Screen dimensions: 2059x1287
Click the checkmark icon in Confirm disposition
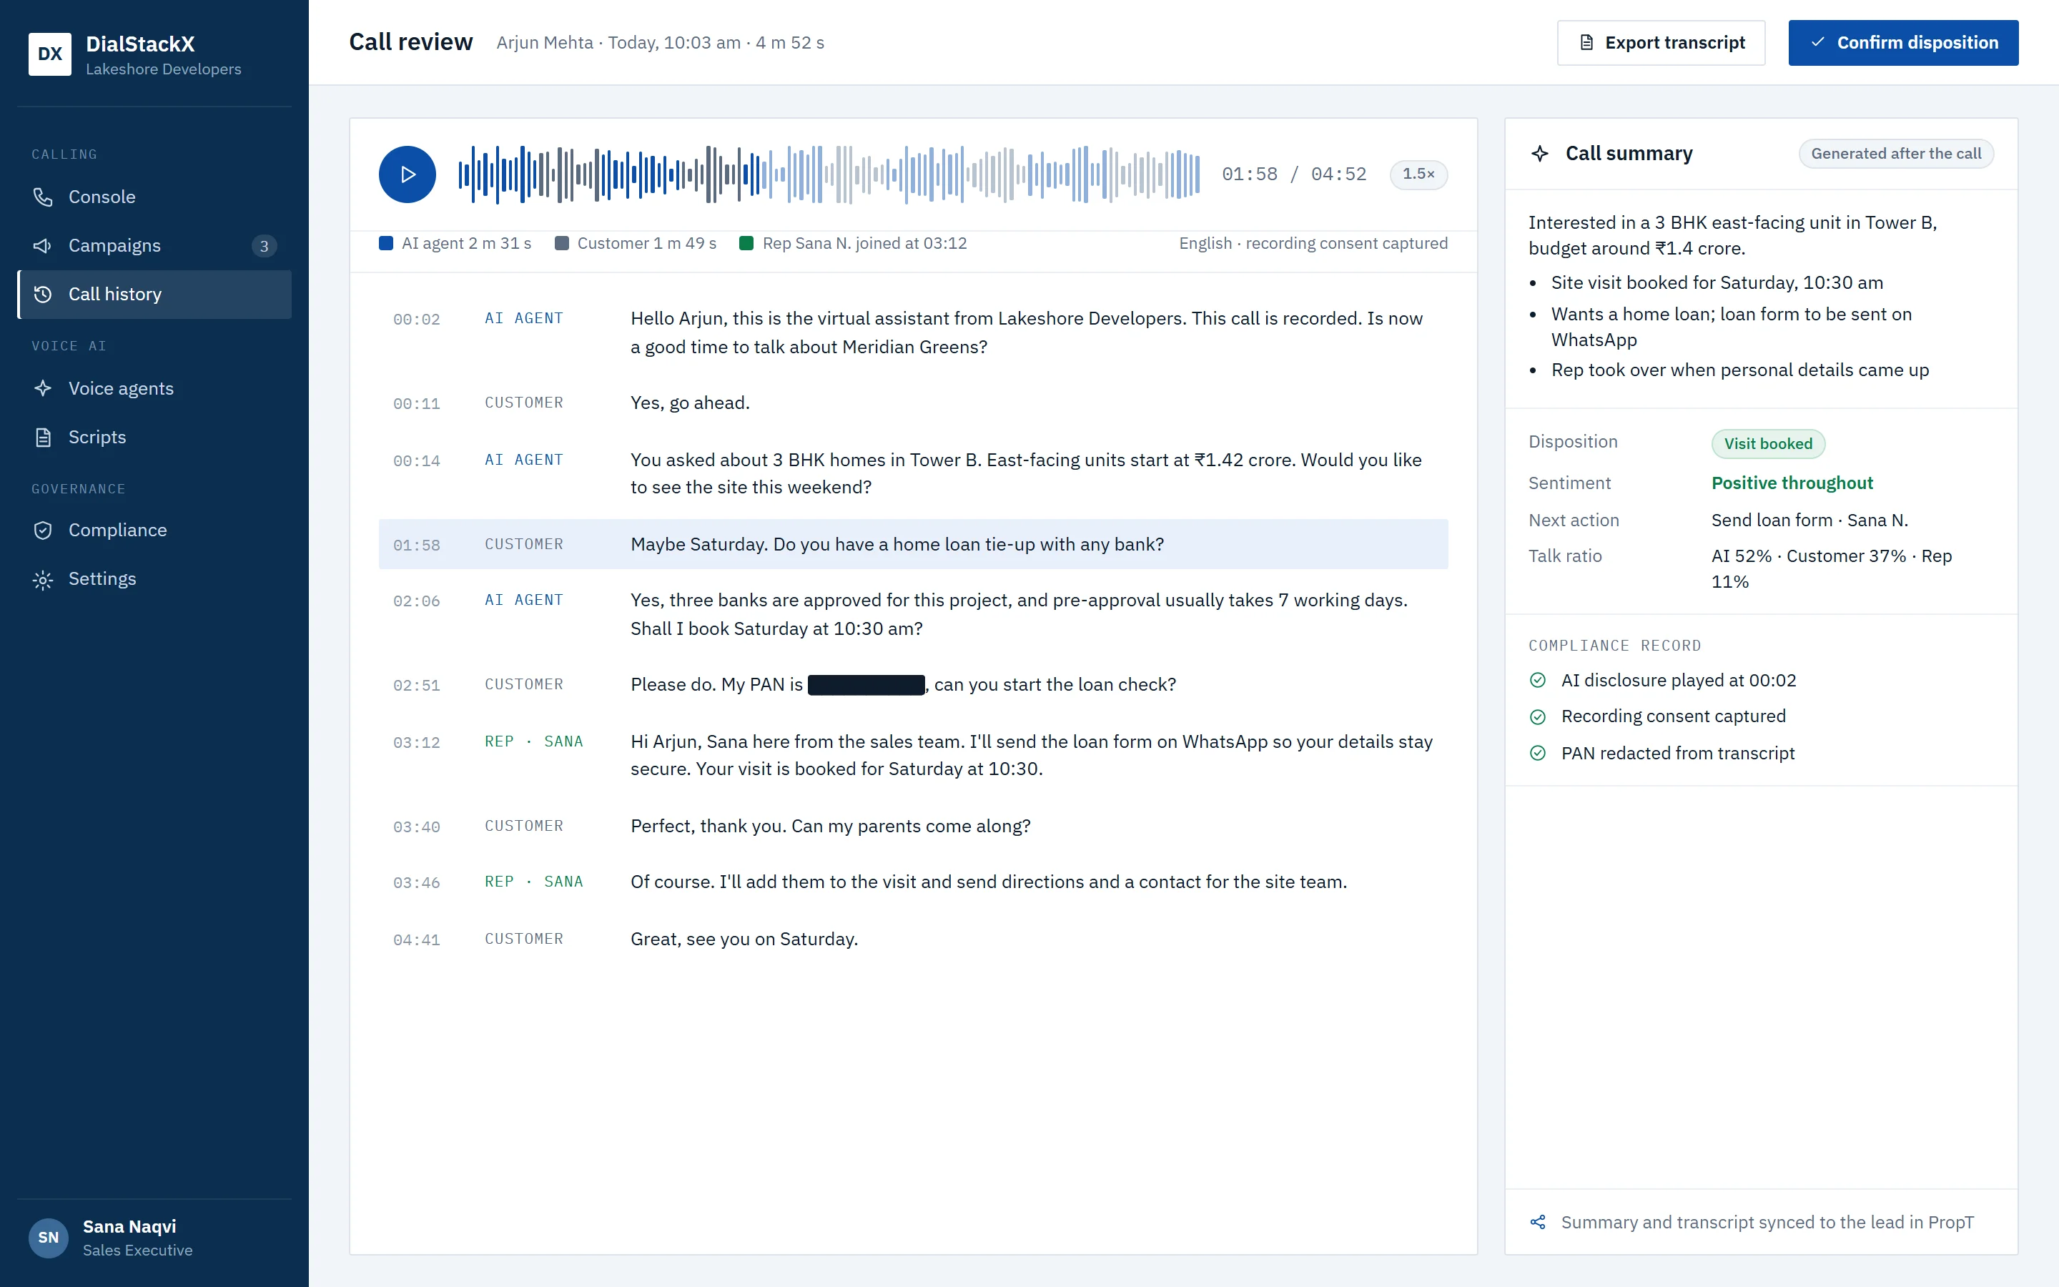(1817, 43)
